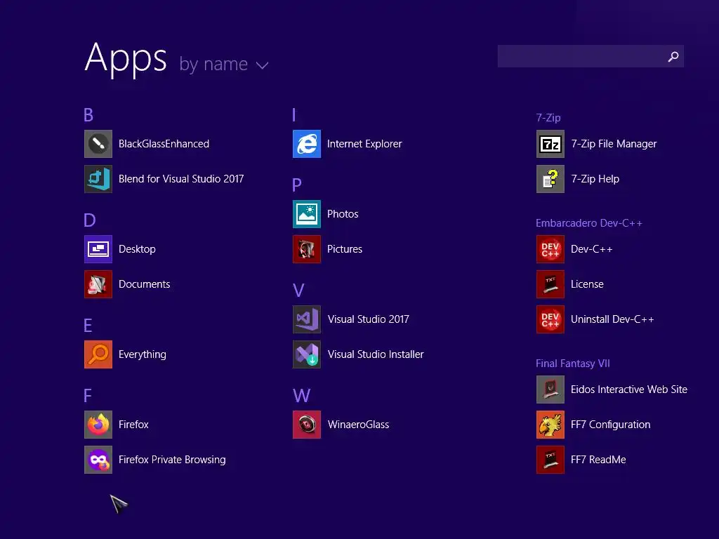Jump via the letter B header
Viewport: 719px width, 539px height.
tap(88, 115)
